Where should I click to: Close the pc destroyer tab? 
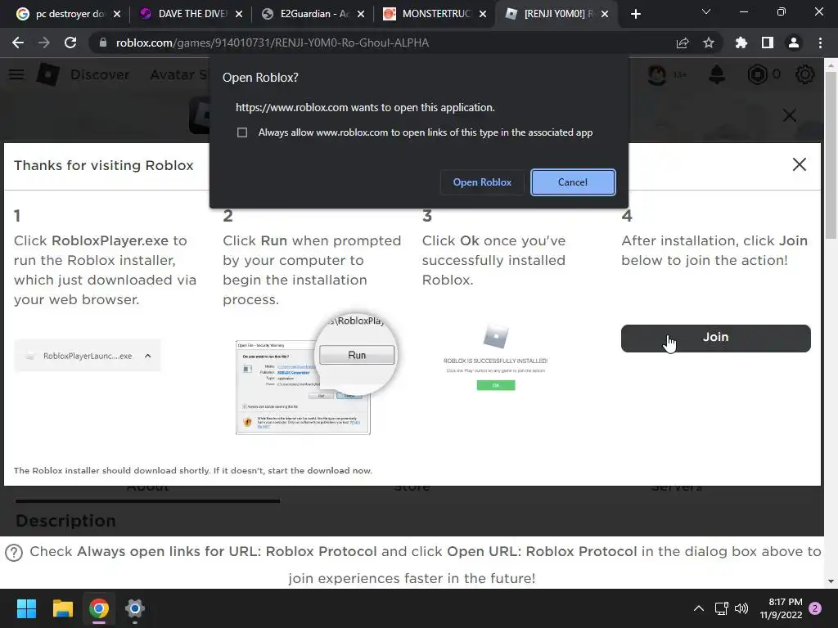[x=117, y=15]
